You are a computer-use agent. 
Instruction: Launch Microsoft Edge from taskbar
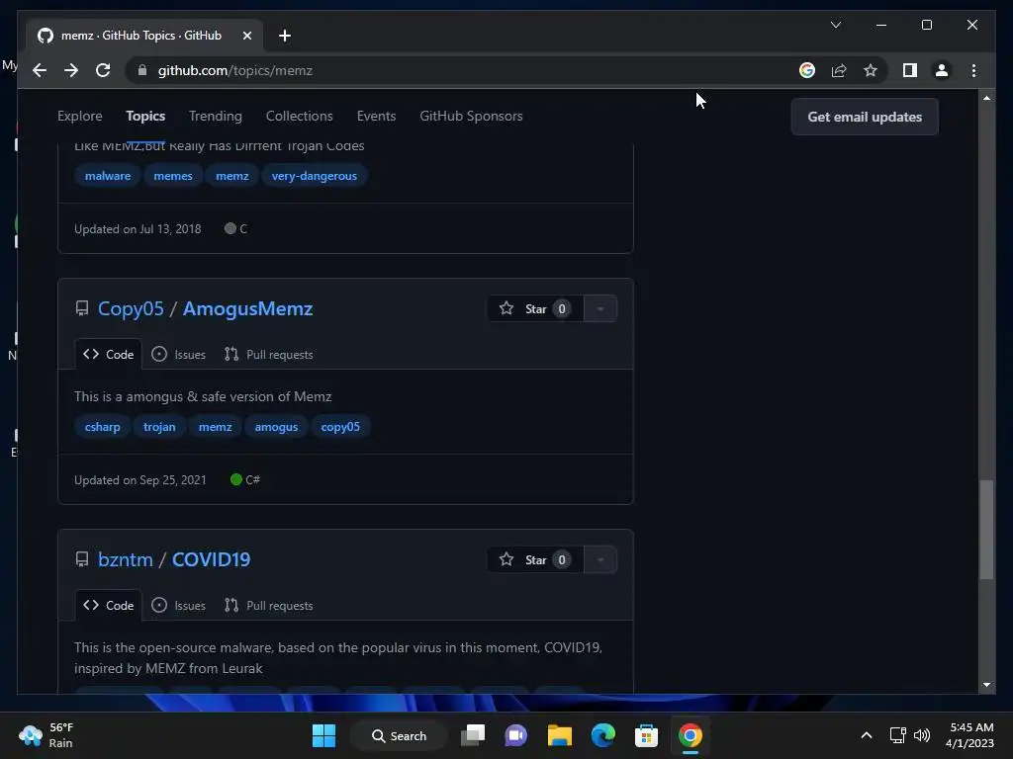602,735
